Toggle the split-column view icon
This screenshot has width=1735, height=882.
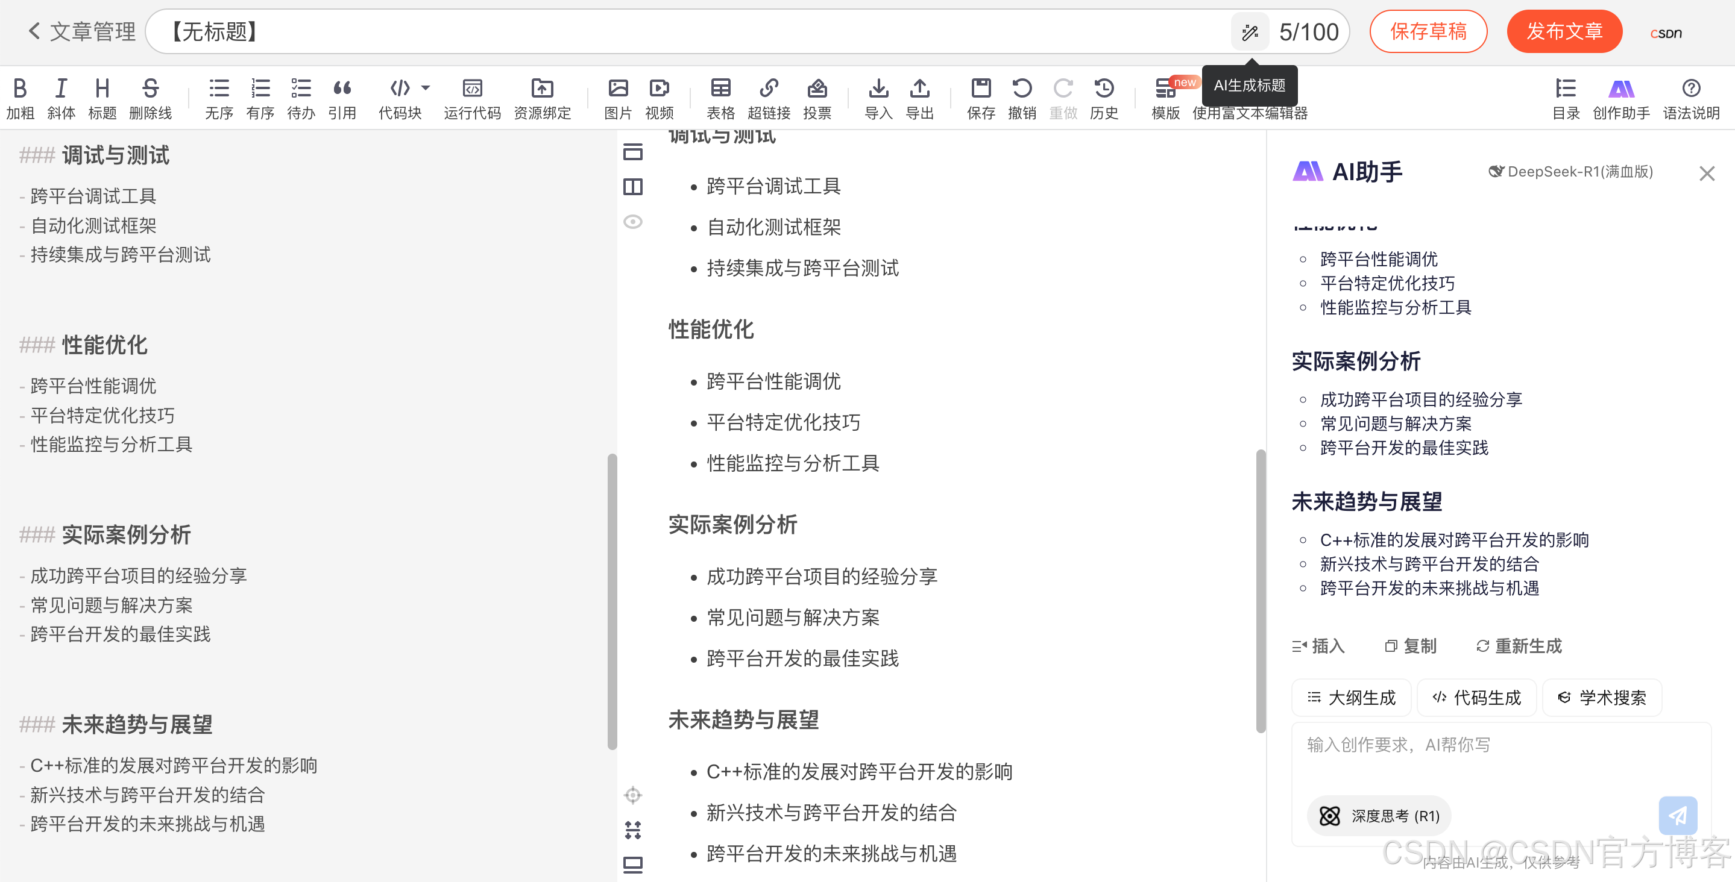[633, 187]
